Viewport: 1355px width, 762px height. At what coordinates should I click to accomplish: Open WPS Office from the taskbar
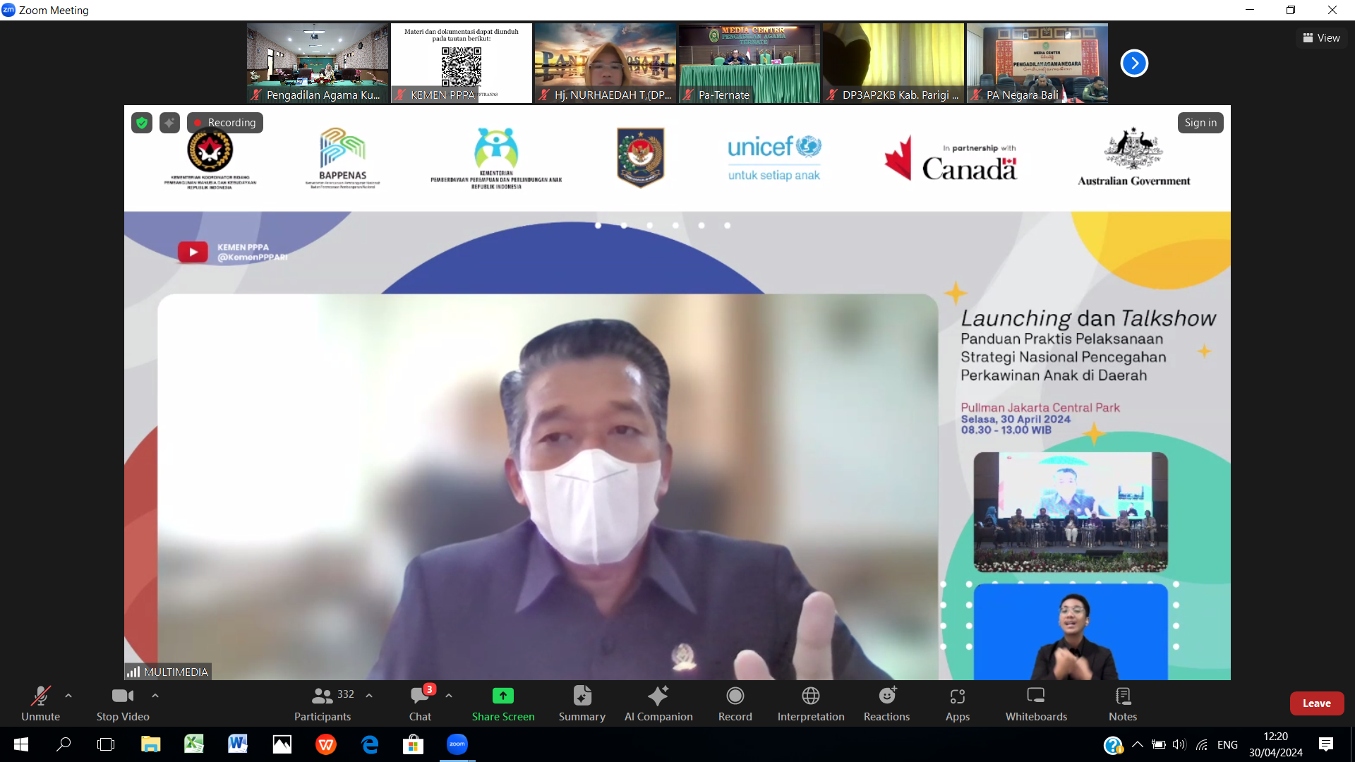326,744
